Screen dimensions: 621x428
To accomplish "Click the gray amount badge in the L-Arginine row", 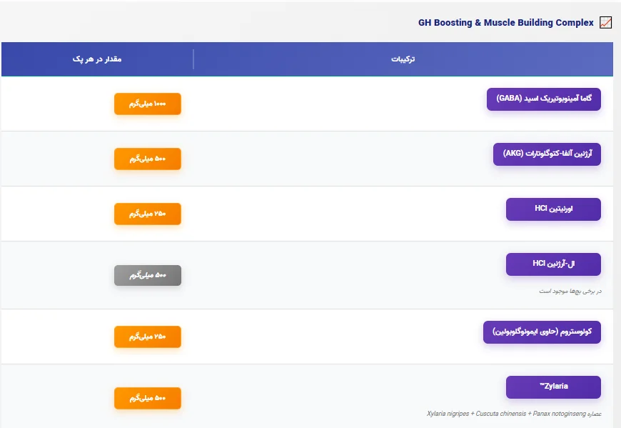I will point(148,275).
